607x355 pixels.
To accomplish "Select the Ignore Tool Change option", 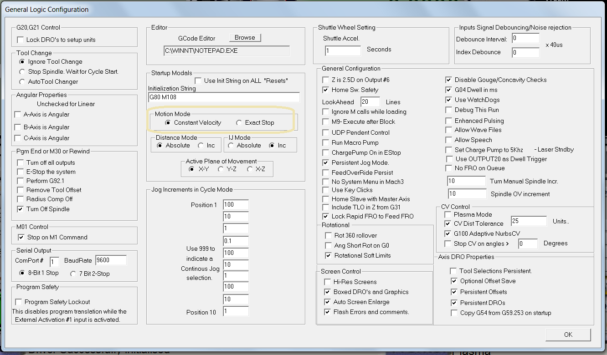I will [22, 61].
